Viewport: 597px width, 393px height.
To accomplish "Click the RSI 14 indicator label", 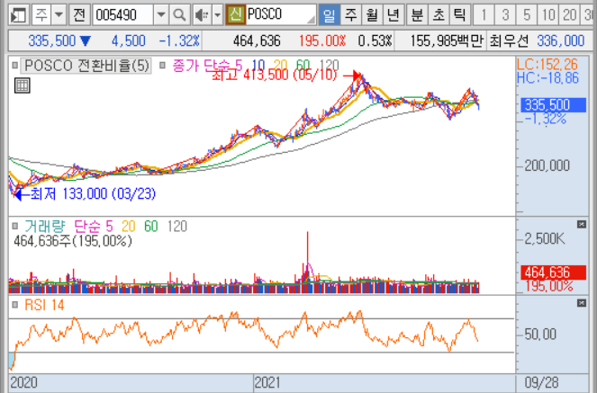I will tap(44, 305).
